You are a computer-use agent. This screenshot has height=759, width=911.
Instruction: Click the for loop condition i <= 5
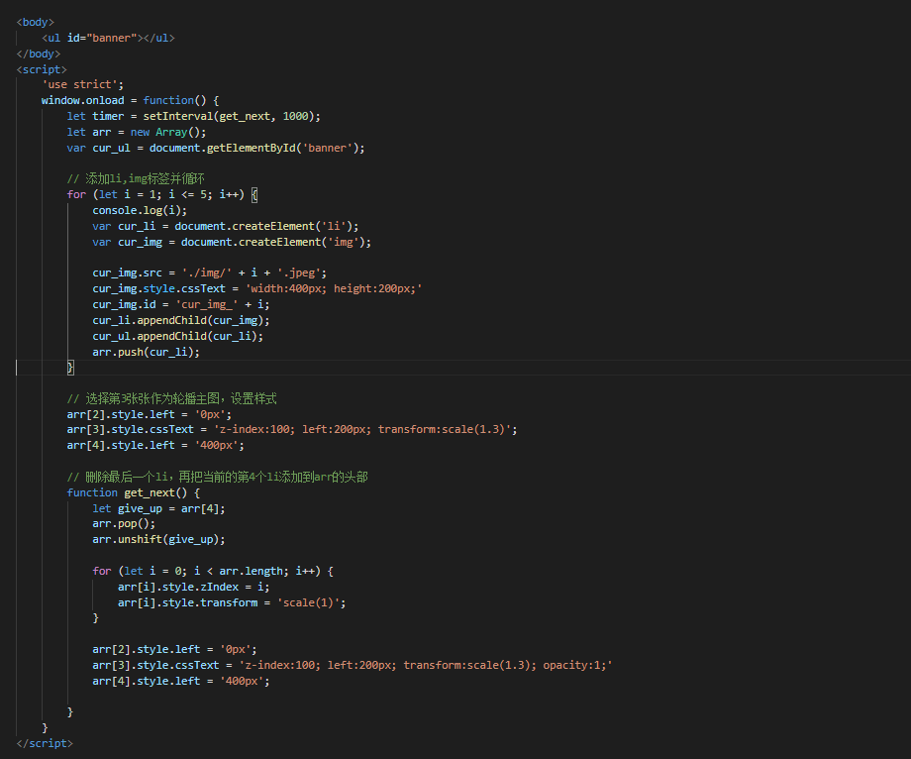click(191, 194)
